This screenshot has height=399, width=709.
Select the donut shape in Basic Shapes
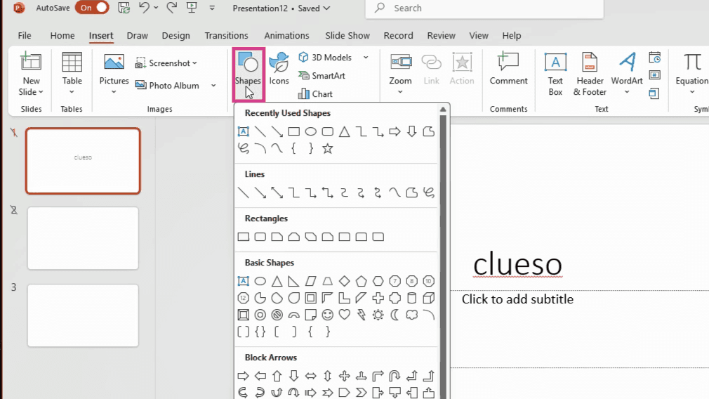click(260, 315)
